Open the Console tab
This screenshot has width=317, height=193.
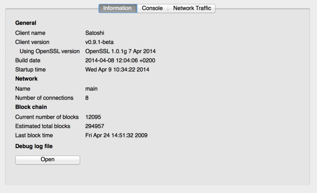point(152,8)
